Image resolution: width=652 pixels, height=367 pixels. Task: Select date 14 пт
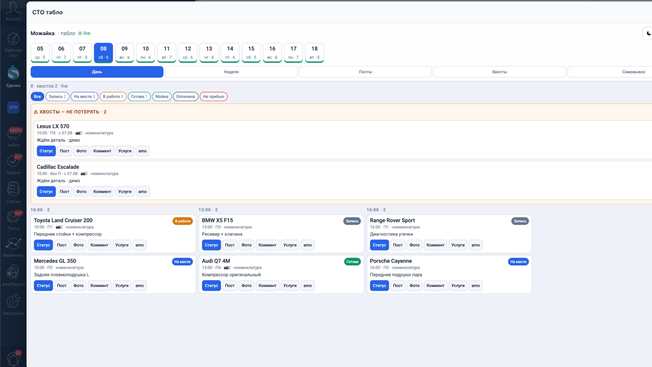pos(230,53)
